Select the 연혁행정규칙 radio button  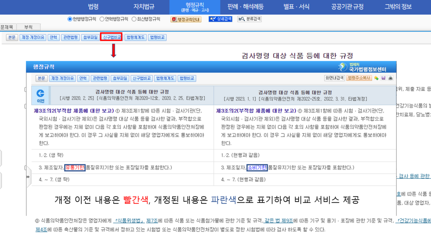102,19
